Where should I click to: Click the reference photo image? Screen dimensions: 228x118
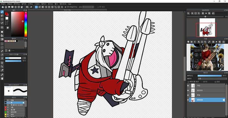[207, 57]
